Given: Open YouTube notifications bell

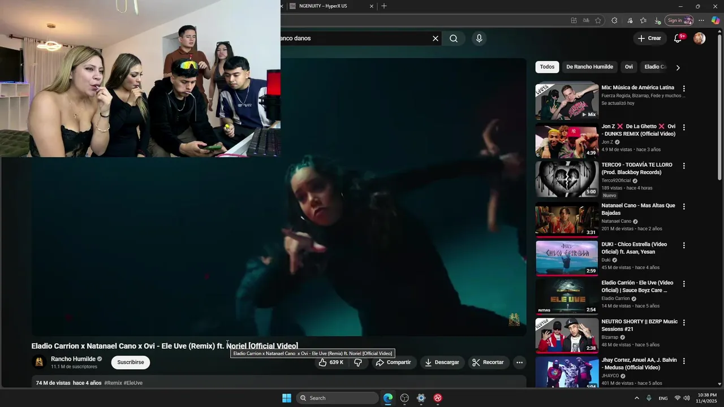Looking at the screenshot, I should tap(678, 38).
